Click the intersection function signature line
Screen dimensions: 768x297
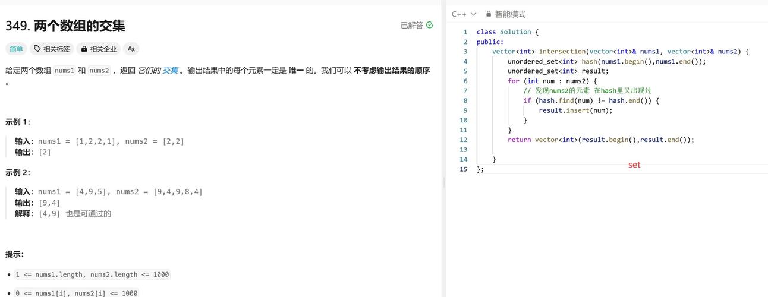(620, 52)
